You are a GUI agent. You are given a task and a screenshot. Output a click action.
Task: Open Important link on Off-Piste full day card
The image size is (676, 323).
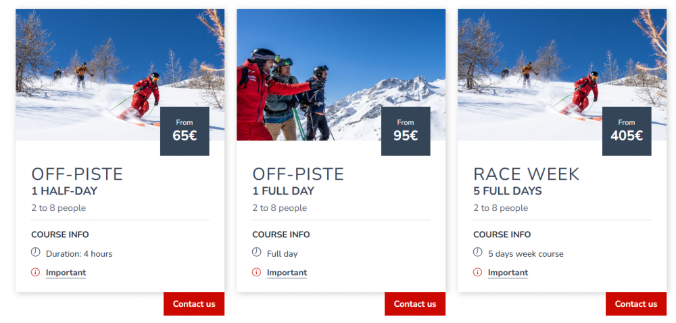coord(287,273)
